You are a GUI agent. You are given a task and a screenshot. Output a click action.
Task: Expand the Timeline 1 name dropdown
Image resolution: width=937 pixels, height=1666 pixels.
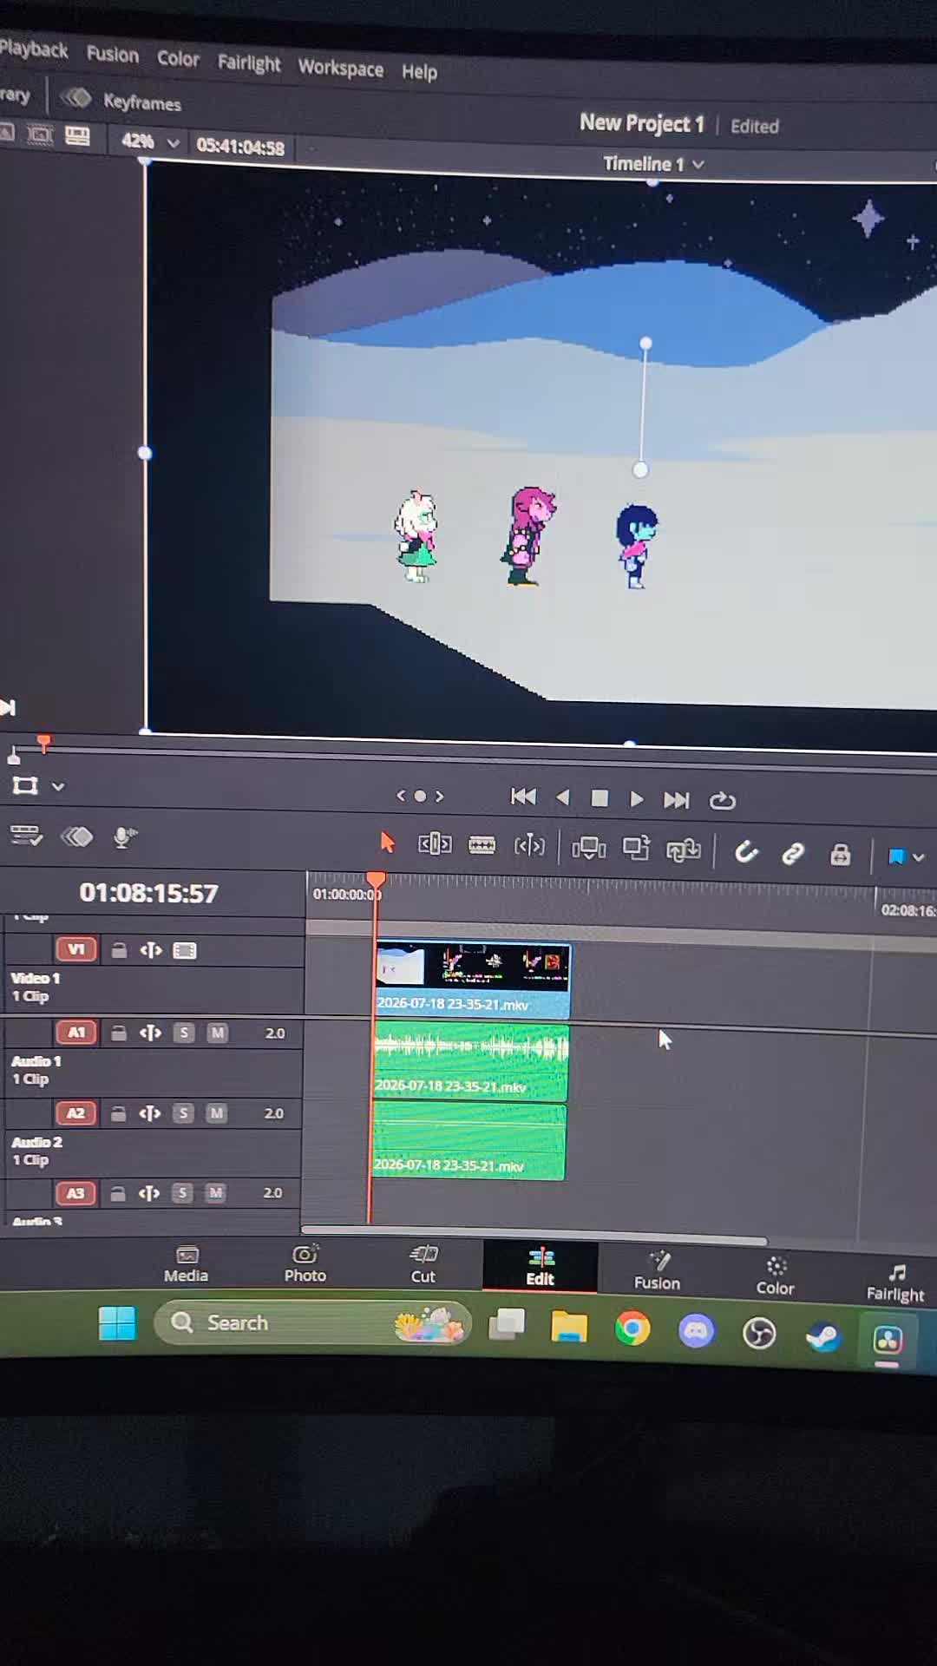click(654, 163)
